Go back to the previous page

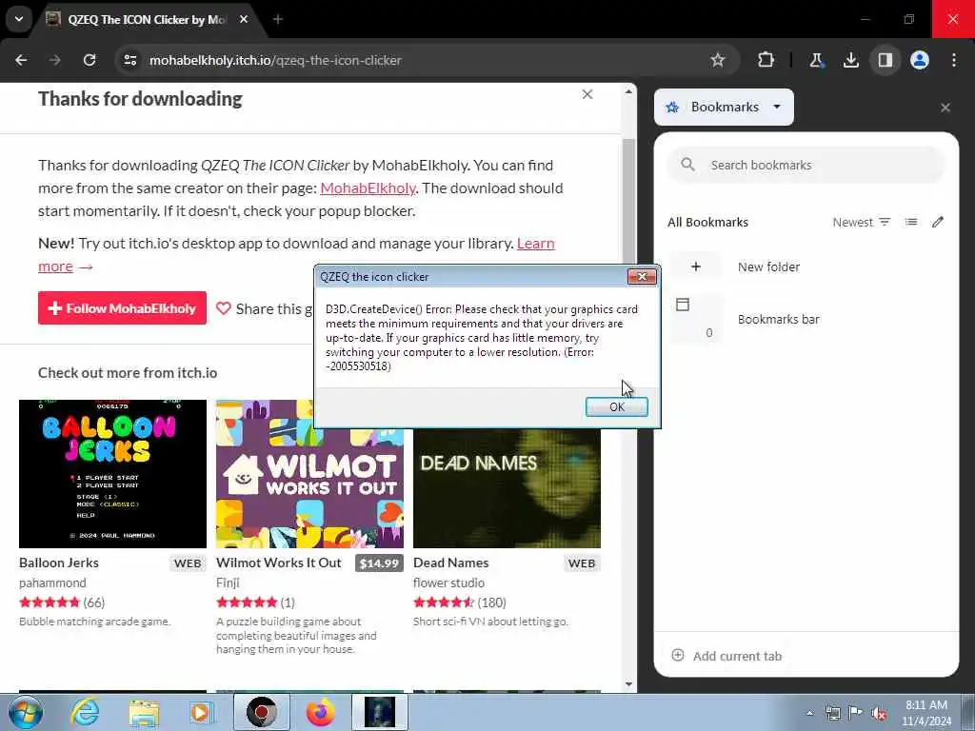[21, 60]
